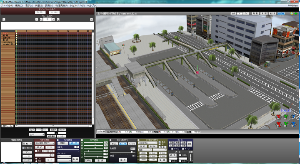Select the sorairo1.52.x keyframe diamond at frame 0

16,44
